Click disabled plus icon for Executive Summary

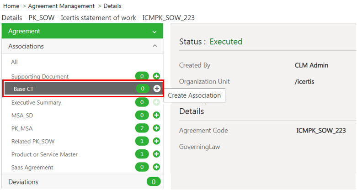tap(156, 102)
